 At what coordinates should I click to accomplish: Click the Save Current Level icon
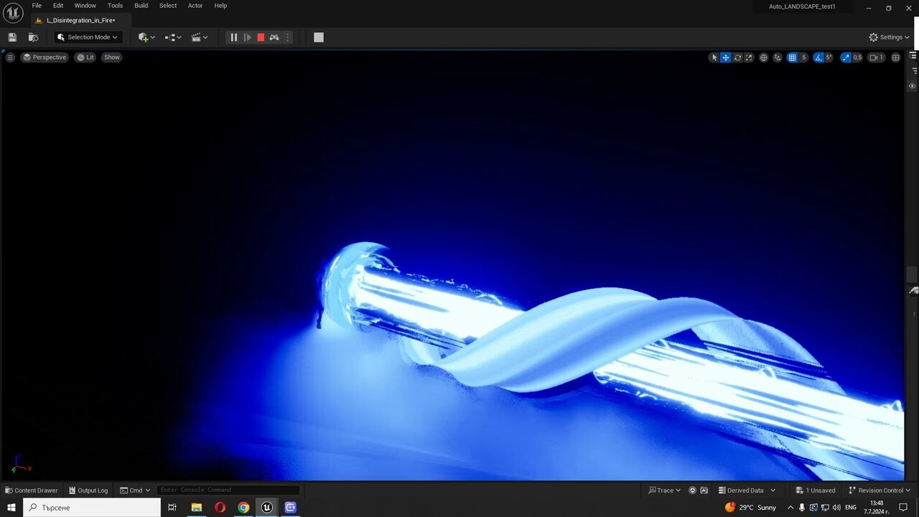(x=12, y=37)
